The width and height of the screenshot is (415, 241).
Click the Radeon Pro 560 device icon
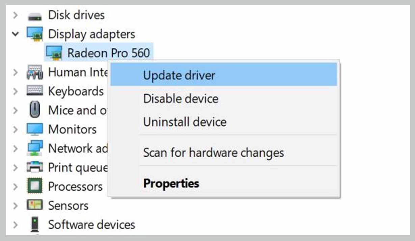54,53
